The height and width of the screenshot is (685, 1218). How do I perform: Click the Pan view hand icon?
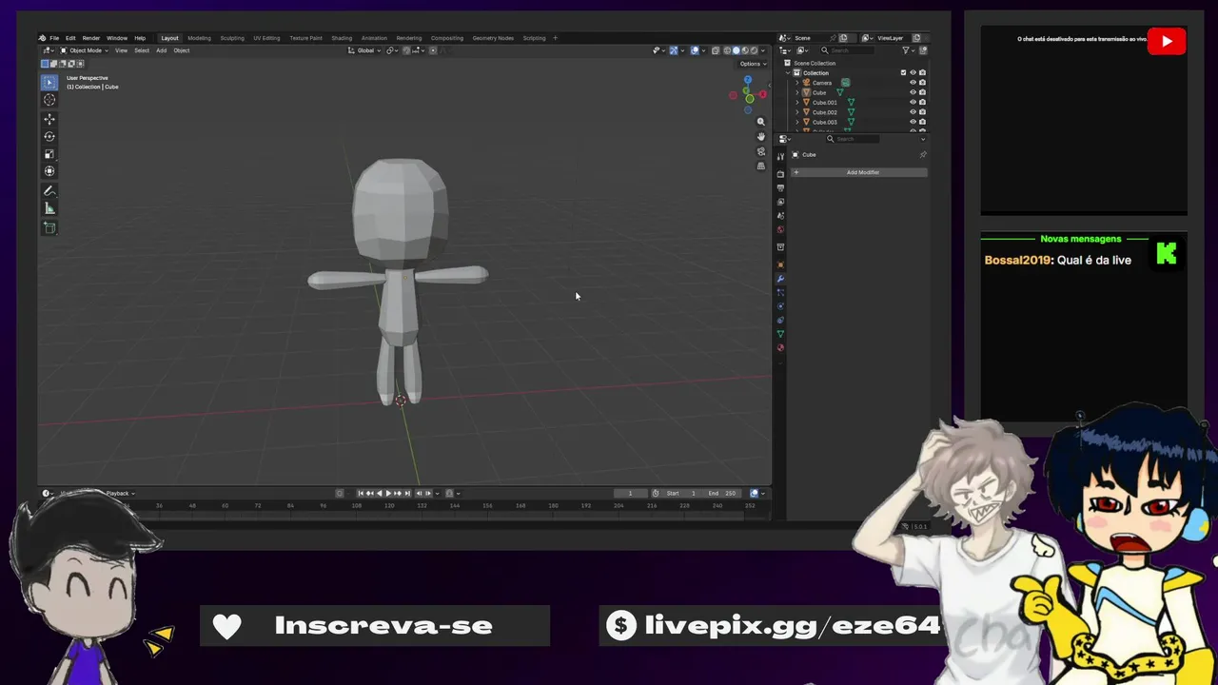pos(760,136)
